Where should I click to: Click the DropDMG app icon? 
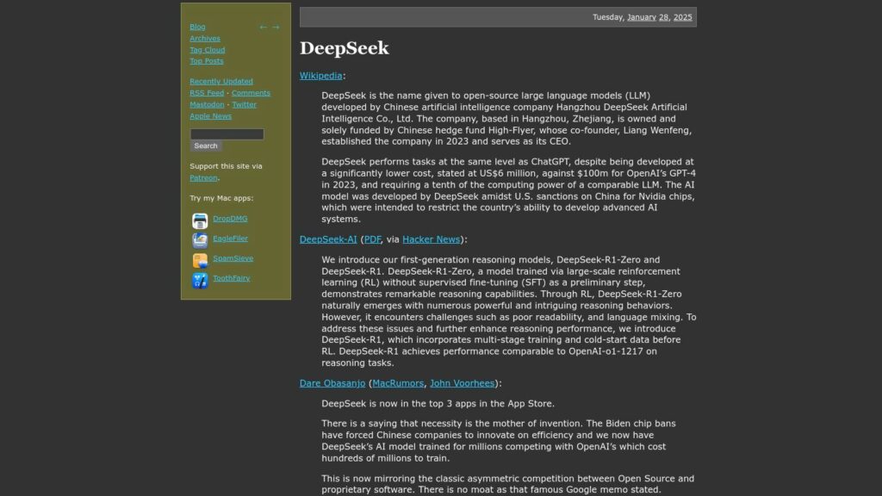tap(200, 220)
